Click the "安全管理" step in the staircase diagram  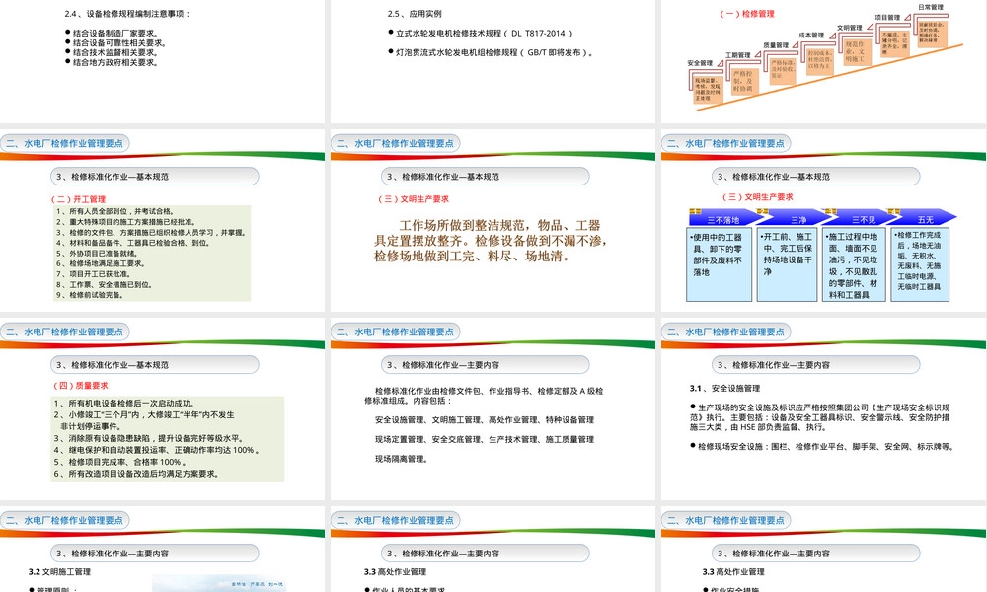(700, 63)
